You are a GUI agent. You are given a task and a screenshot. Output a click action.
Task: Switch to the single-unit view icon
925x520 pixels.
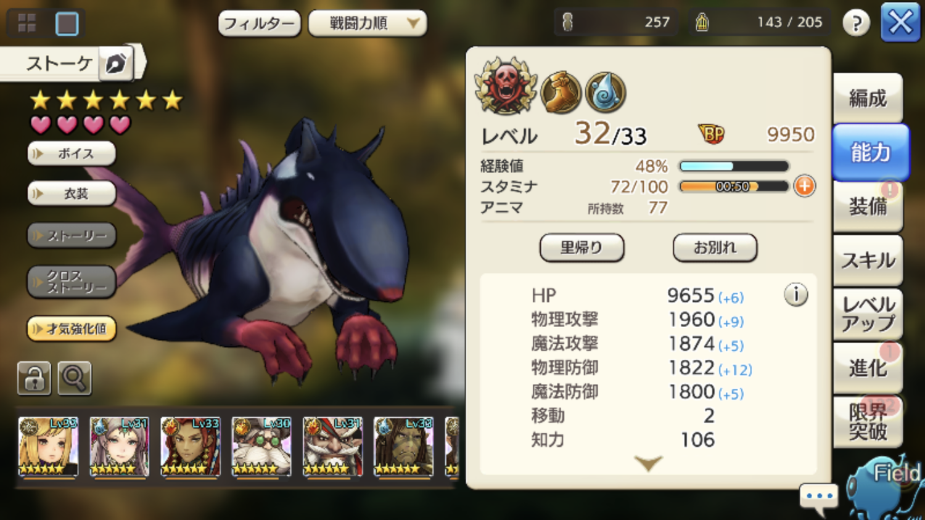pos(67,24)
